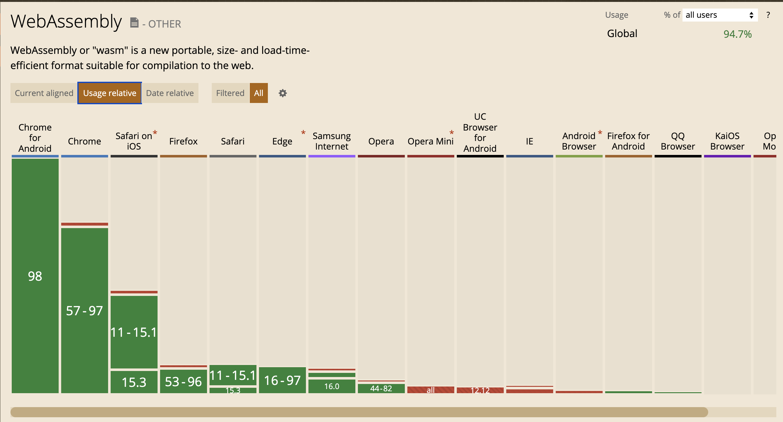Viewport: 783px width, 422px height.
Task: Click the Chrome 57-97 support block
Action: pos(85,310)
